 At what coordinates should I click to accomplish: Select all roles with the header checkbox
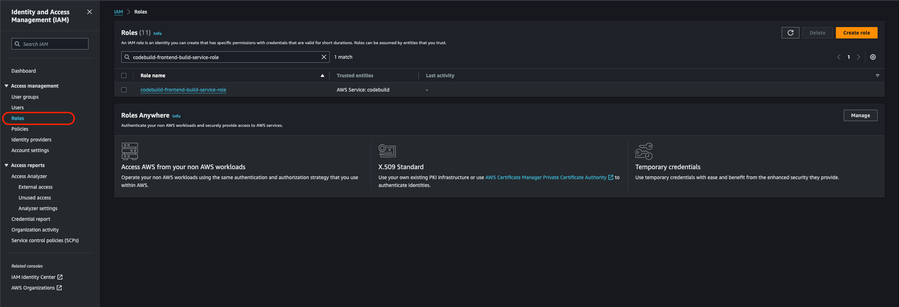pos(124,76)
